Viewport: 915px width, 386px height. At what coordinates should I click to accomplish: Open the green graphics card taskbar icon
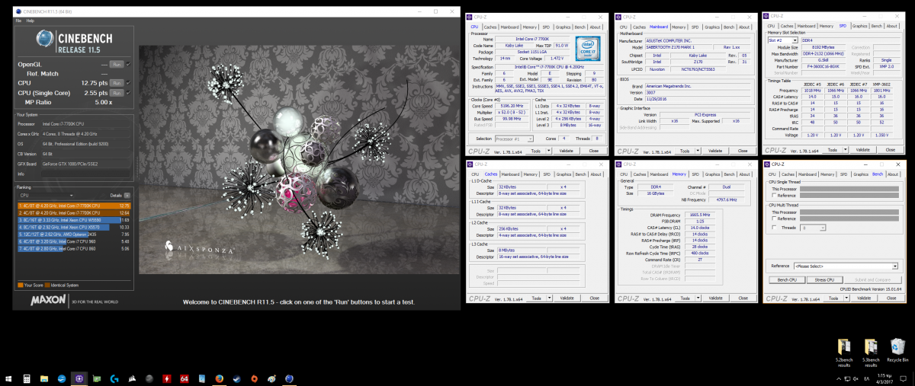coord(96,378)
